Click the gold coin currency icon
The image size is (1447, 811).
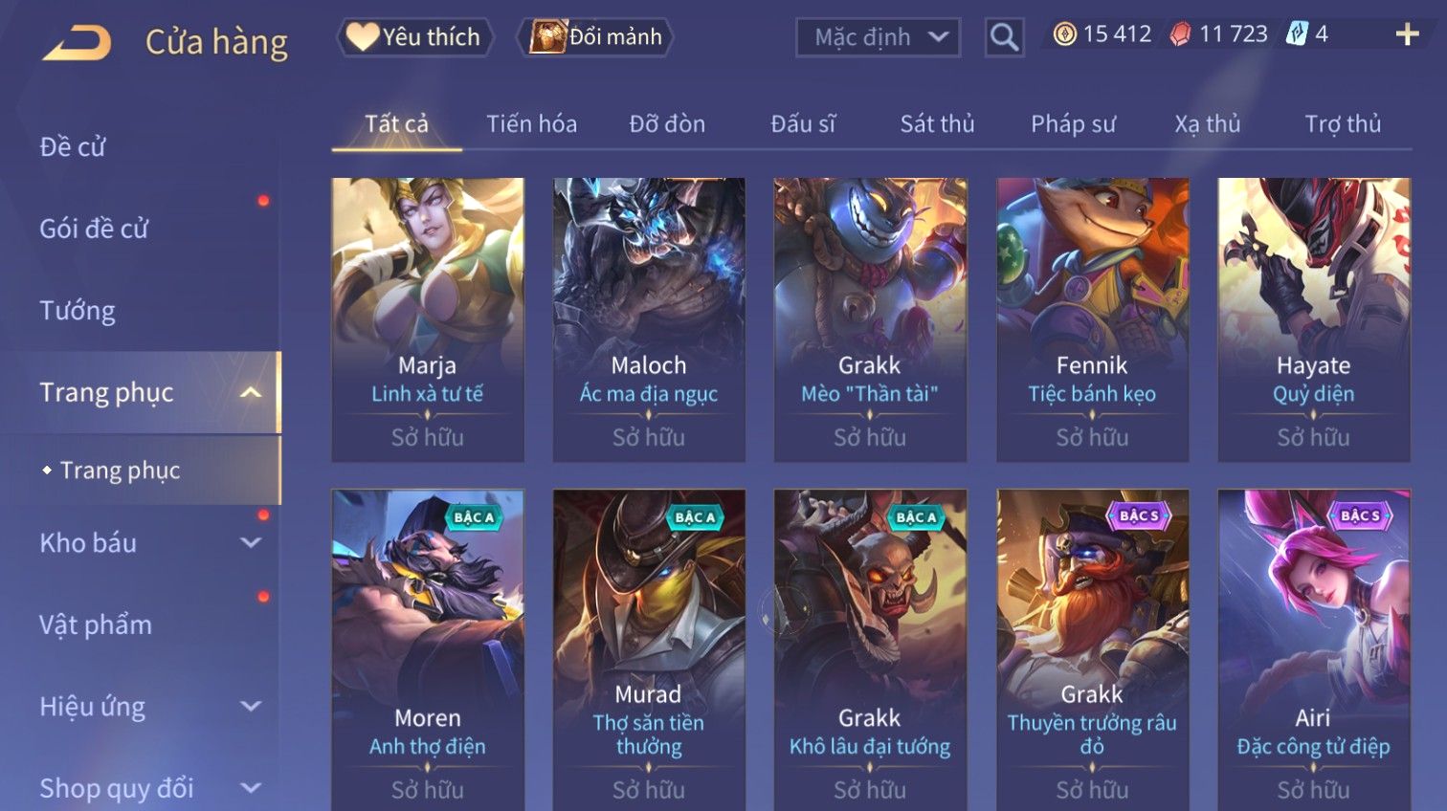pyautogui.click(x=1064, y=34)
